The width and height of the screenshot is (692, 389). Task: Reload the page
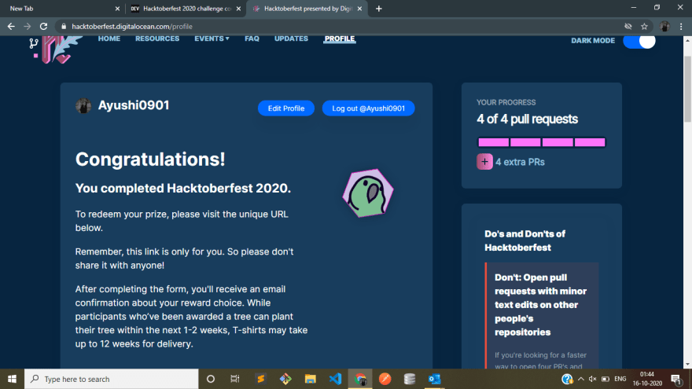click(43, 27)
